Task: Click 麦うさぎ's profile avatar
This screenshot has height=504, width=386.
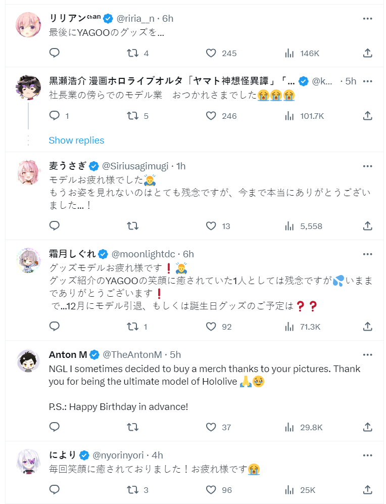Action: pyautogui.click(x=28, y=173)
